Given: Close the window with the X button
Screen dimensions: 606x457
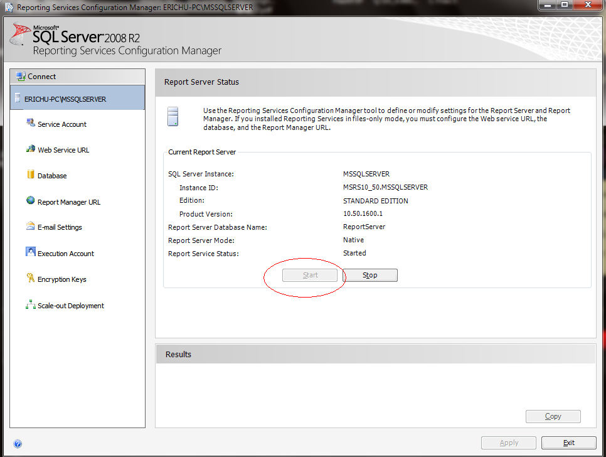Looking at the screenshot, I should (588, 5).
